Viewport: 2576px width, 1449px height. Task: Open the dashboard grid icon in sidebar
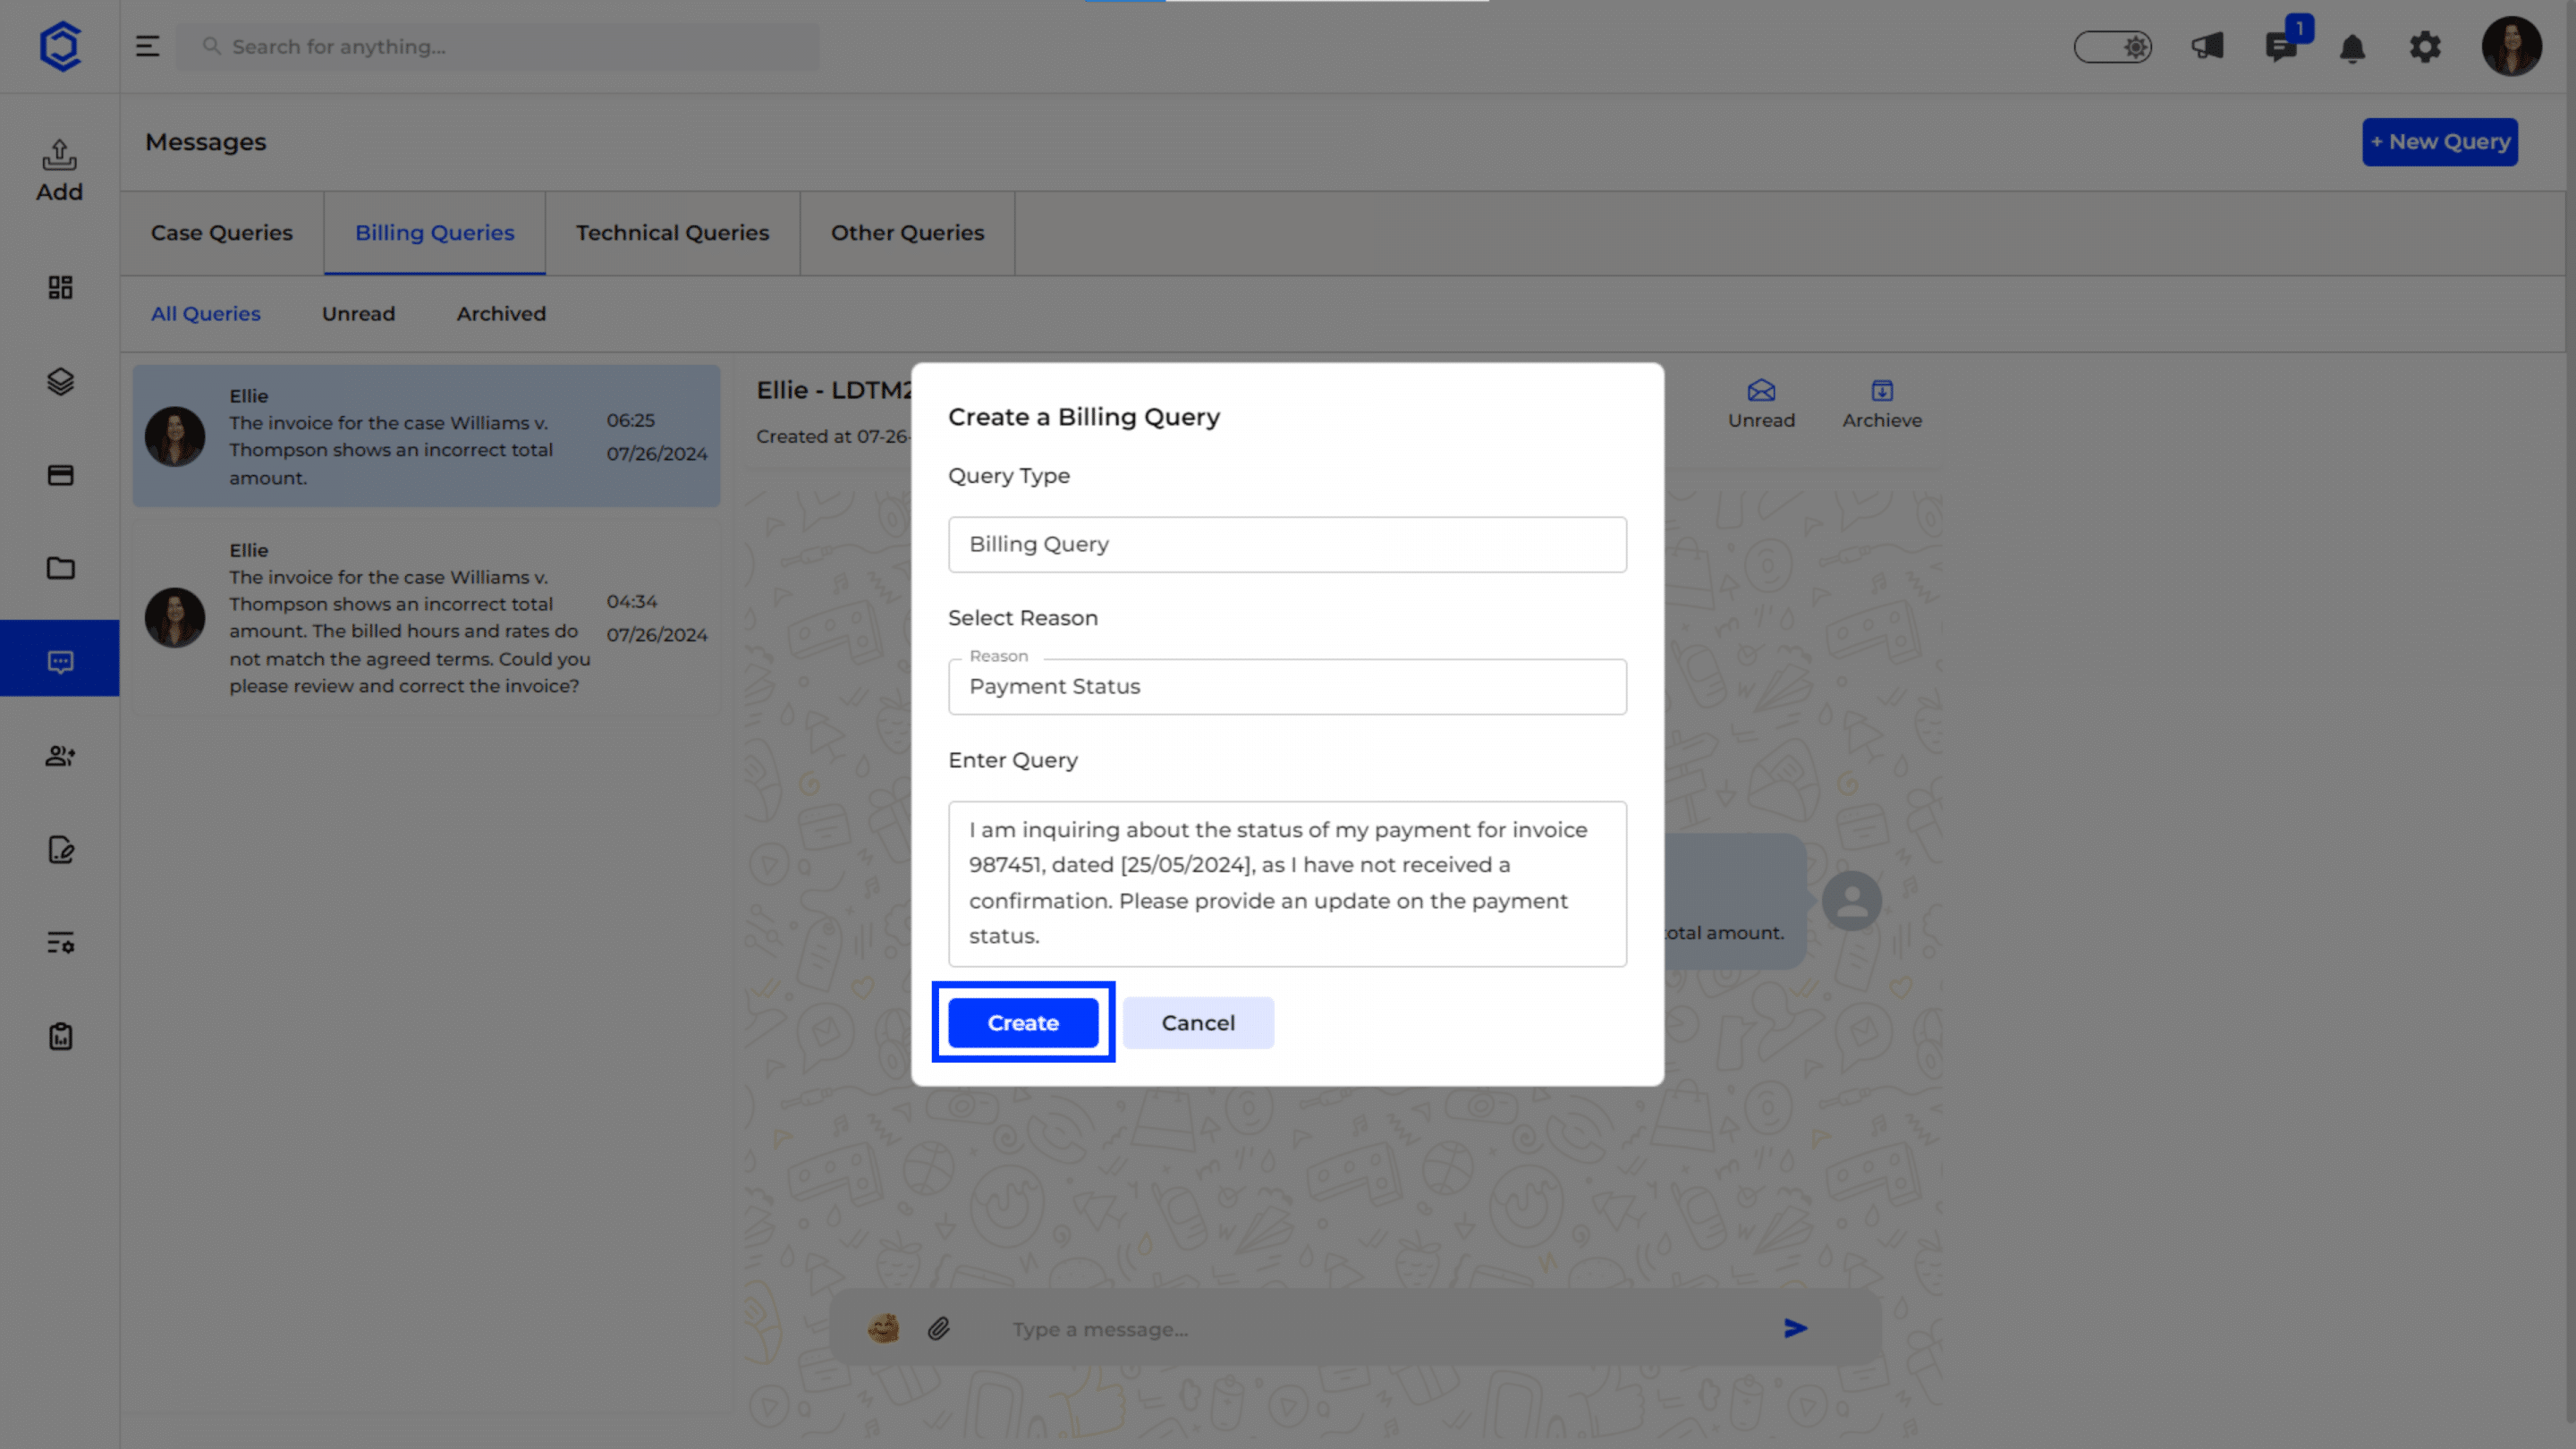[x=60, y=288]
